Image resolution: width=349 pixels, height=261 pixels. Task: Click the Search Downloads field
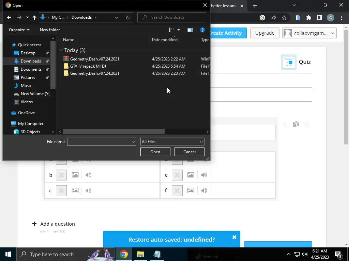tap(172, 17)
